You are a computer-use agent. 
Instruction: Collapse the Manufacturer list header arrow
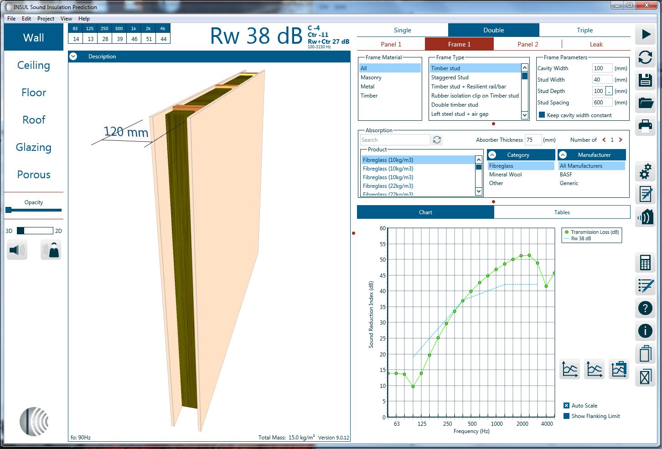pyautogui.click(x=563, y=155)
